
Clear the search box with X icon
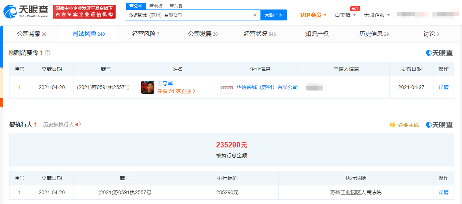255,15
